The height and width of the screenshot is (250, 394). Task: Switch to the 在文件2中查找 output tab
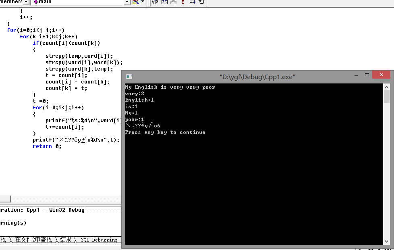pos(33,240)
